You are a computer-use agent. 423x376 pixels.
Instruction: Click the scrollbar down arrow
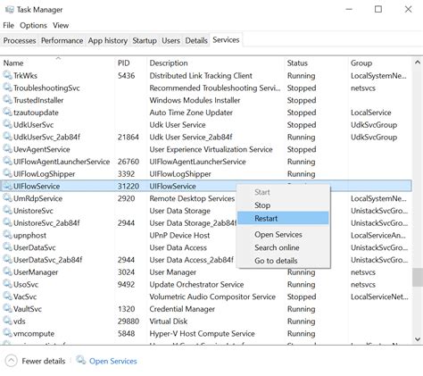coord(418,339)
